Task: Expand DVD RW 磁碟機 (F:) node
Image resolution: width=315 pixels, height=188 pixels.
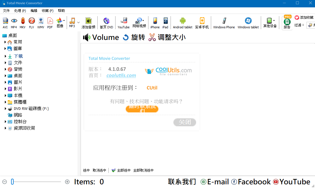Action: tap(5, 108)
